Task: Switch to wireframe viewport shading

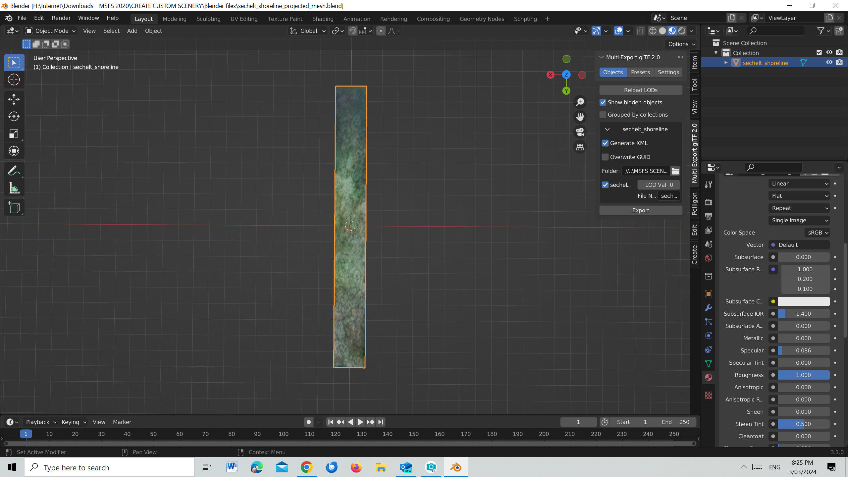Action: click(653, 31)
